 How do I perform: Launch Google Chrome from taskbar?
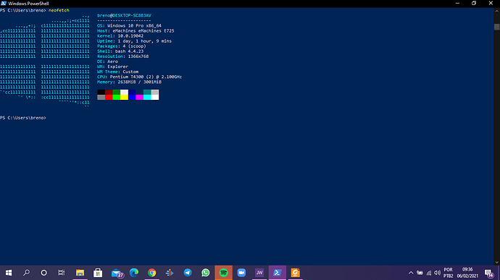(x=151, y=273)
